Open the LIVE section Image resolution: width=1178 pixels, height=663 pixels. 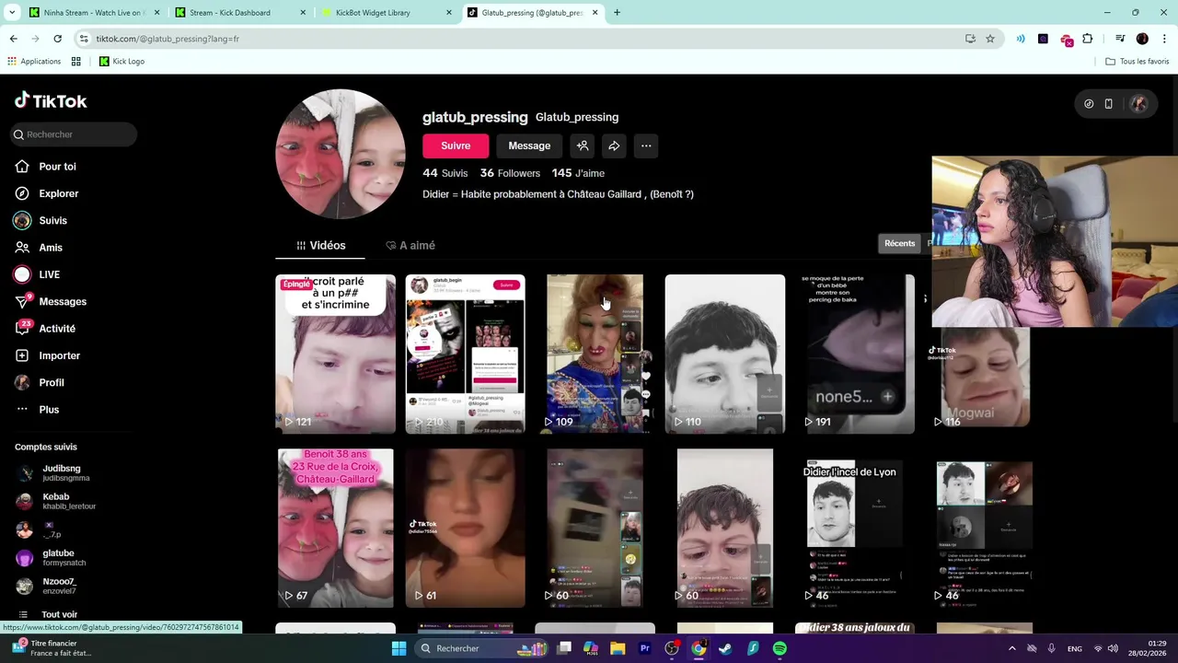click(x=38, y=274)
